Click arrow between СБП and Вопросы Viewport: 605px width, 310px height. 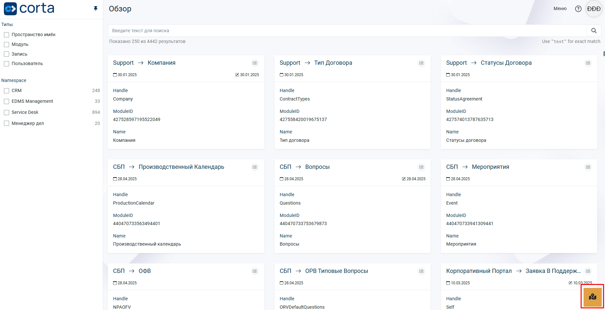point(298,167)
